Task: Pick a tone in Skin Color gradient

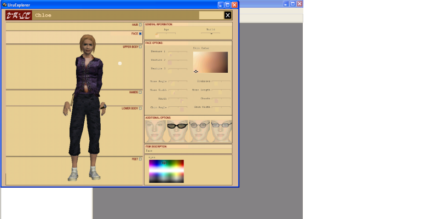Action: click(x=210, y=62)
